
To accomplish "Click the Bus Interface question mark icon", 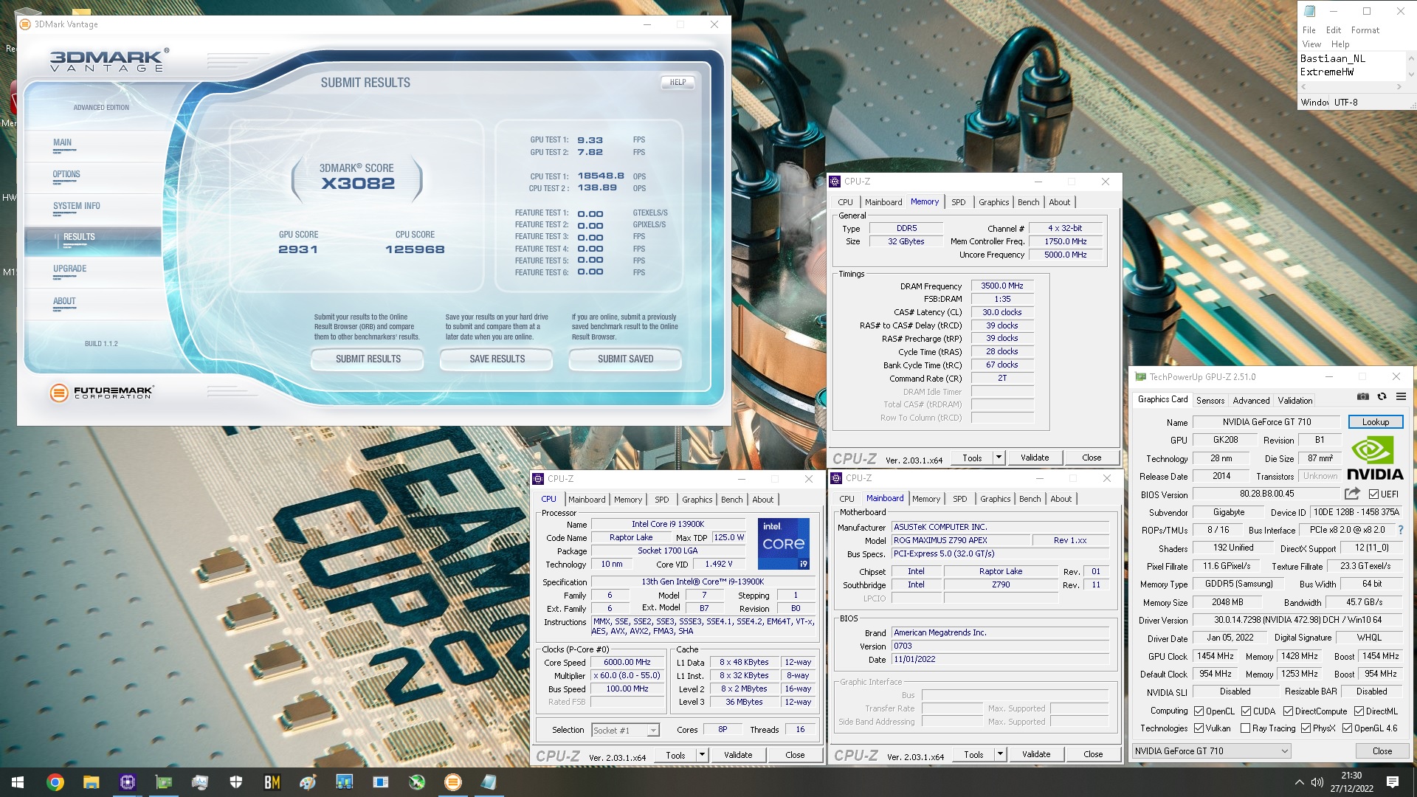I will coord(1400,530).
